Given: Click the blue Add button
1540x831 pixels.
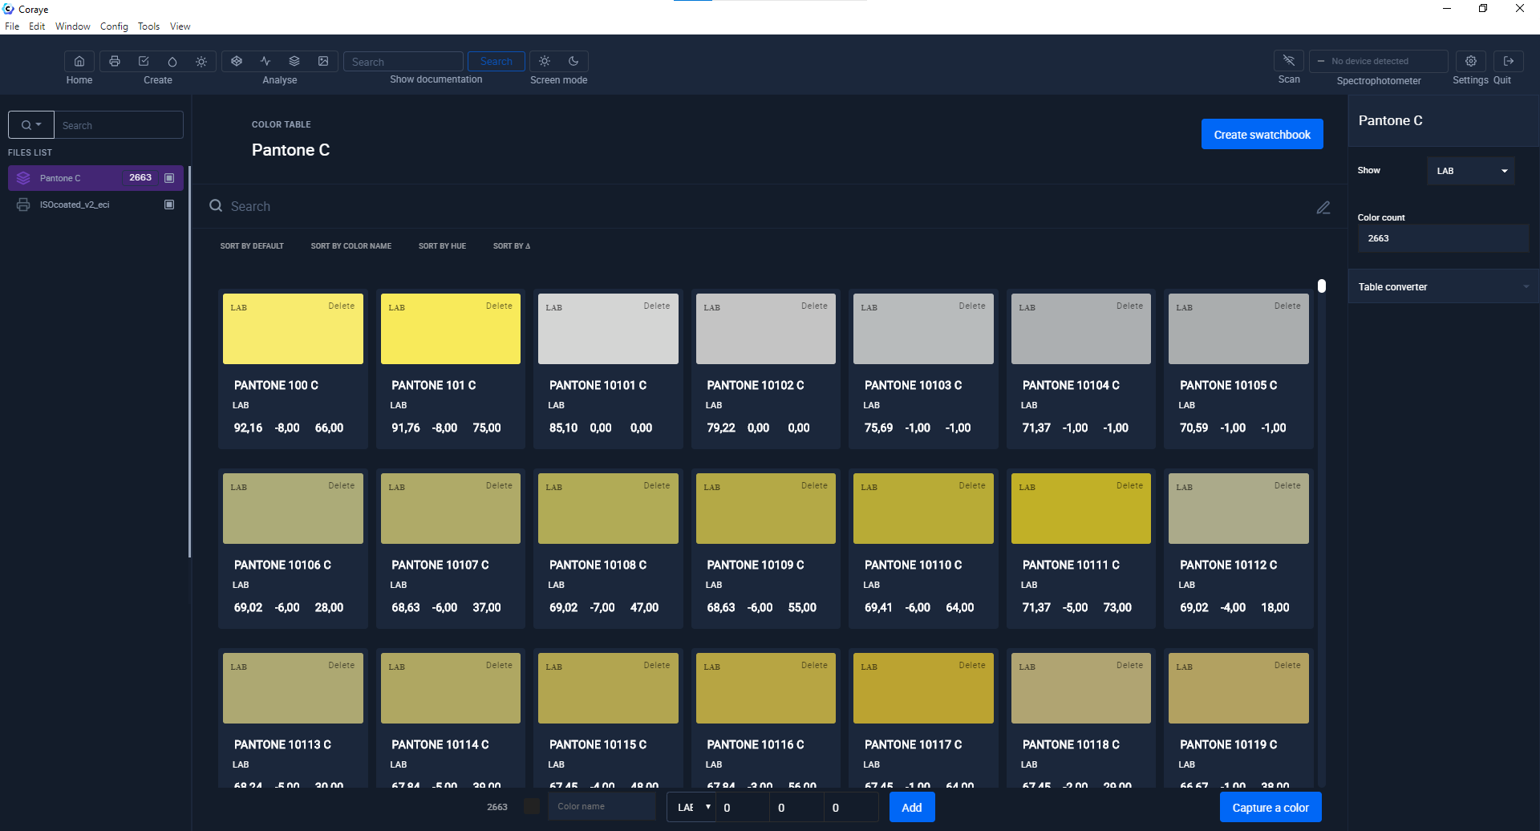Looking at the screenshot, I should pos(912,807).
